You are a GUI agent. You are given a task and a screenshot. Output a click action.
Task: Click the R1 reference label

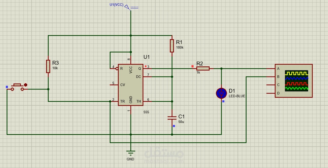click(179, 42)
